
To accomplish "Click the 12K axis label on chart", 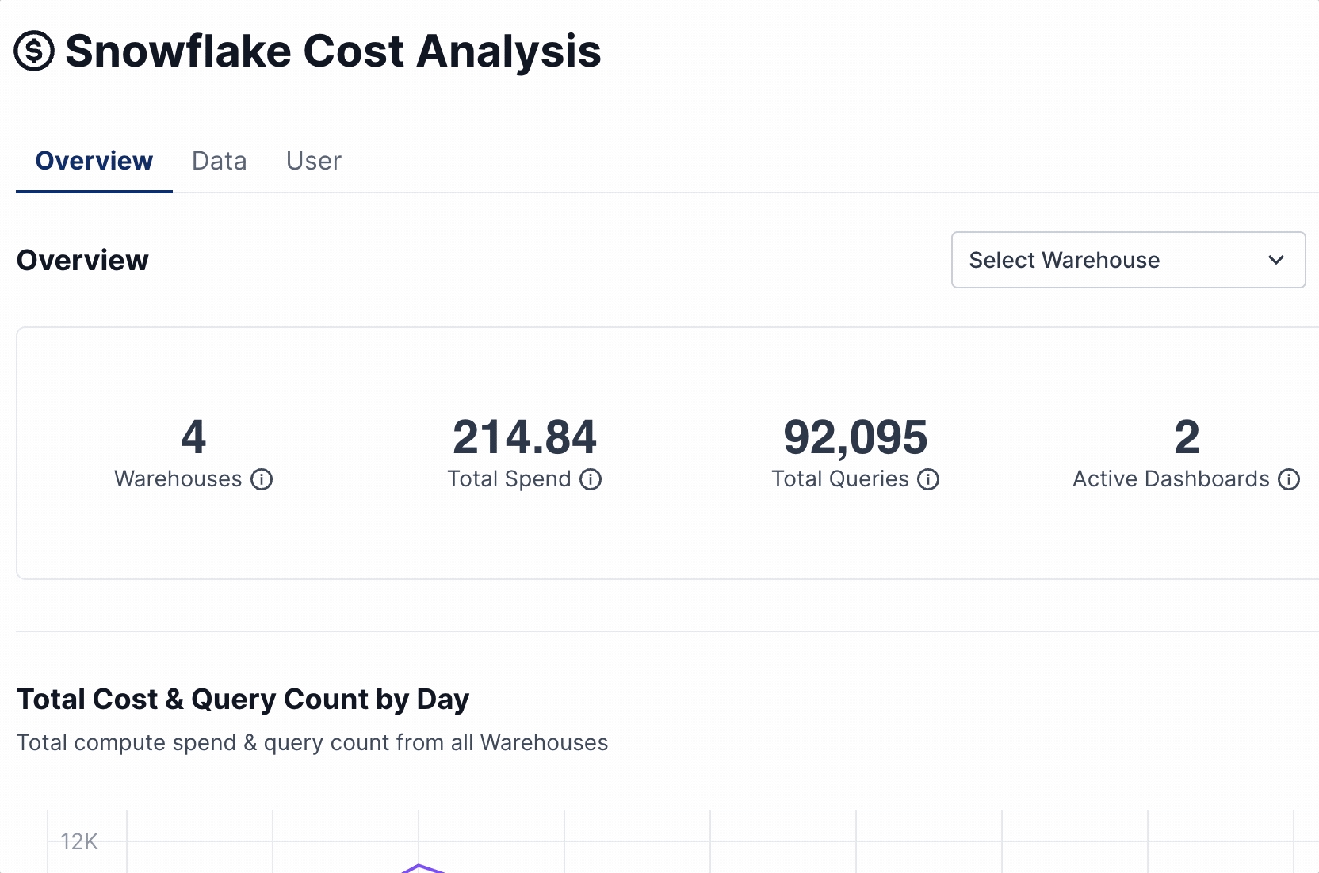I will tap(79, 841).
